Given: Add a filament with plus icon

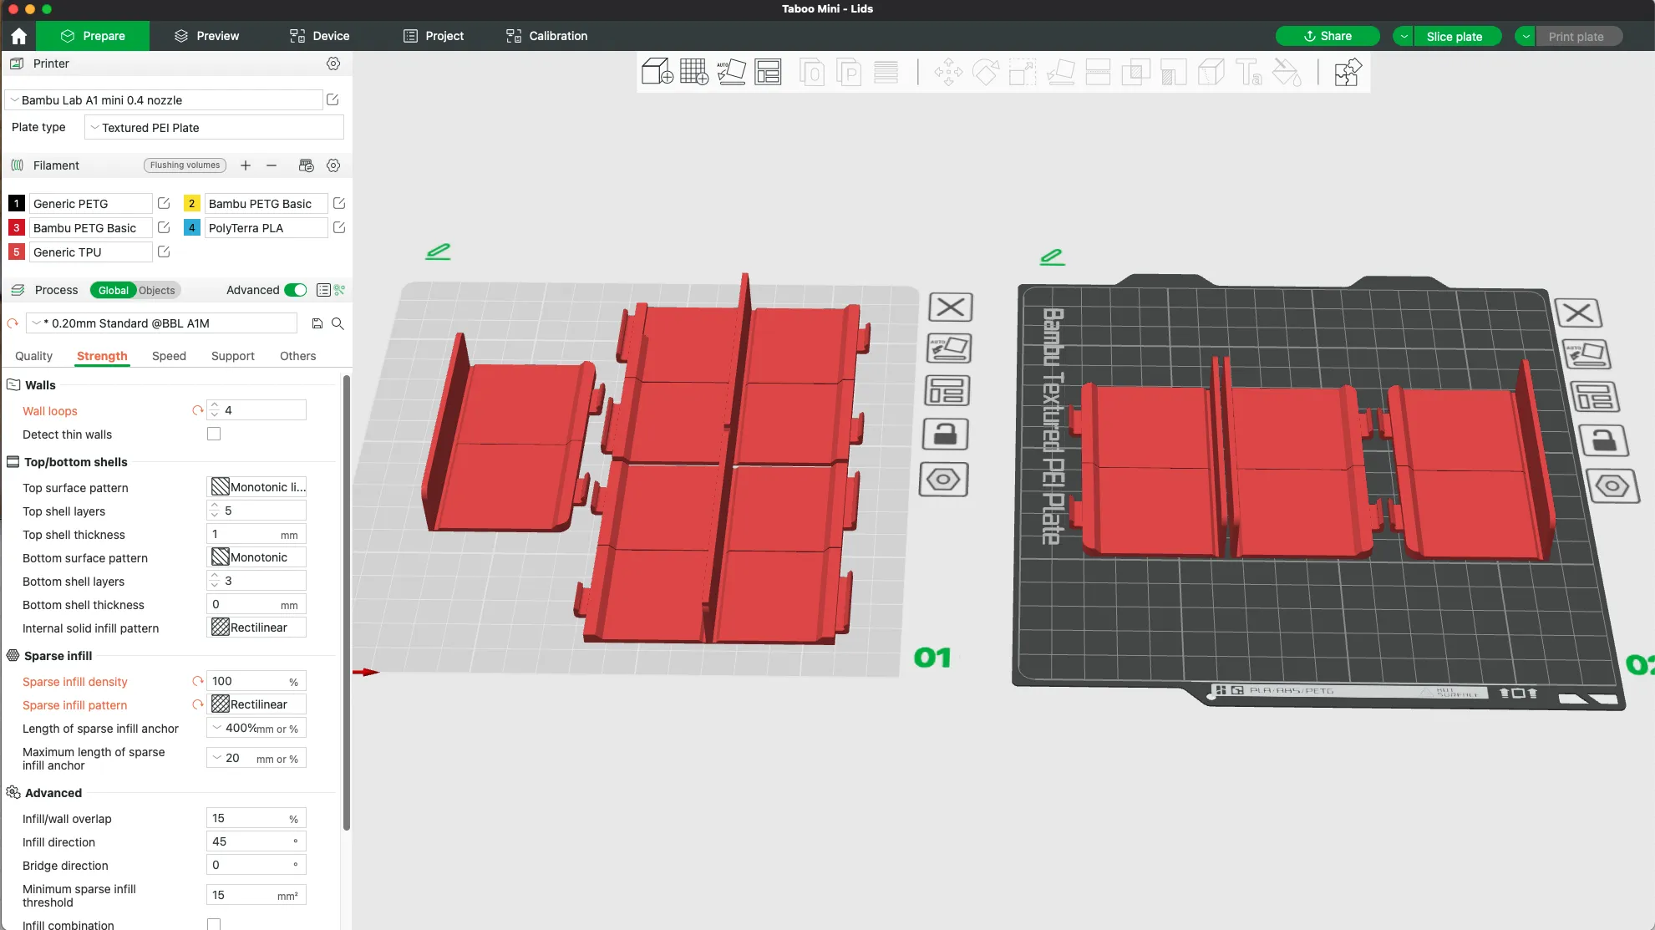Looking at the screenshot, I should click(x=246, y=165).
